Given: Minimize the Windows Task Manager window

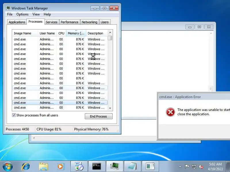Looking at the screenshot, I should click(95, 8).
